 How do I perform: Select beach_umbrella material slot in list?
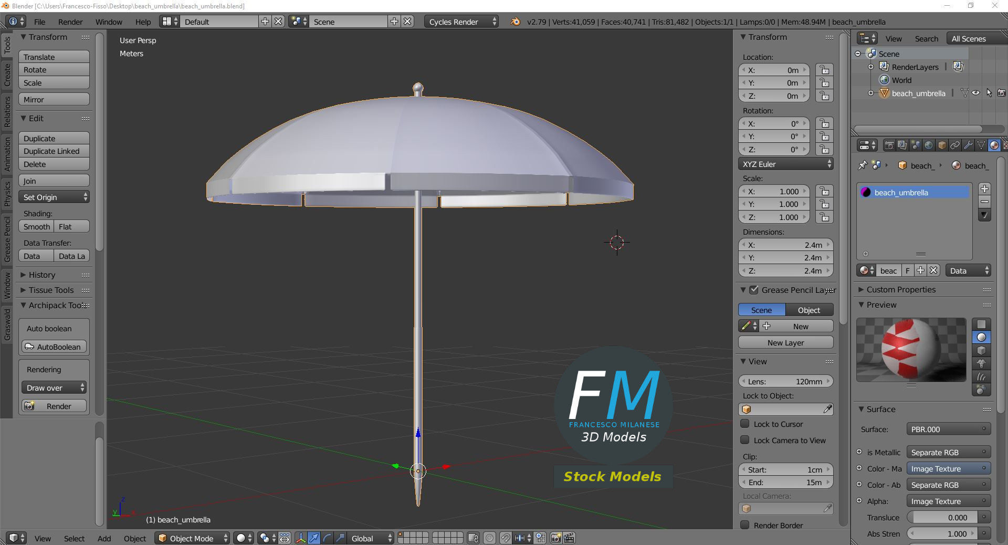tap(914, 192)
